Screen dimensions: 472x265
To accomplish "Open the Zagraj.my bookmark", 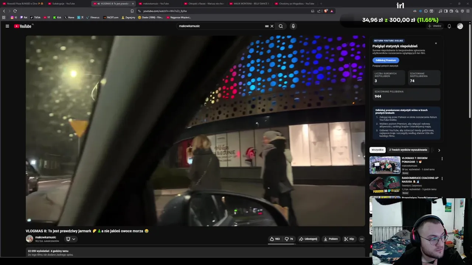I will (128, 17).
